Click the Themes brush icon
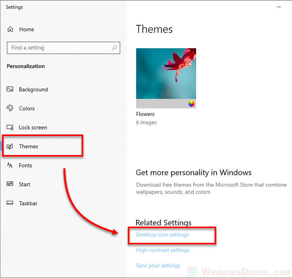 tap(10, 146)
